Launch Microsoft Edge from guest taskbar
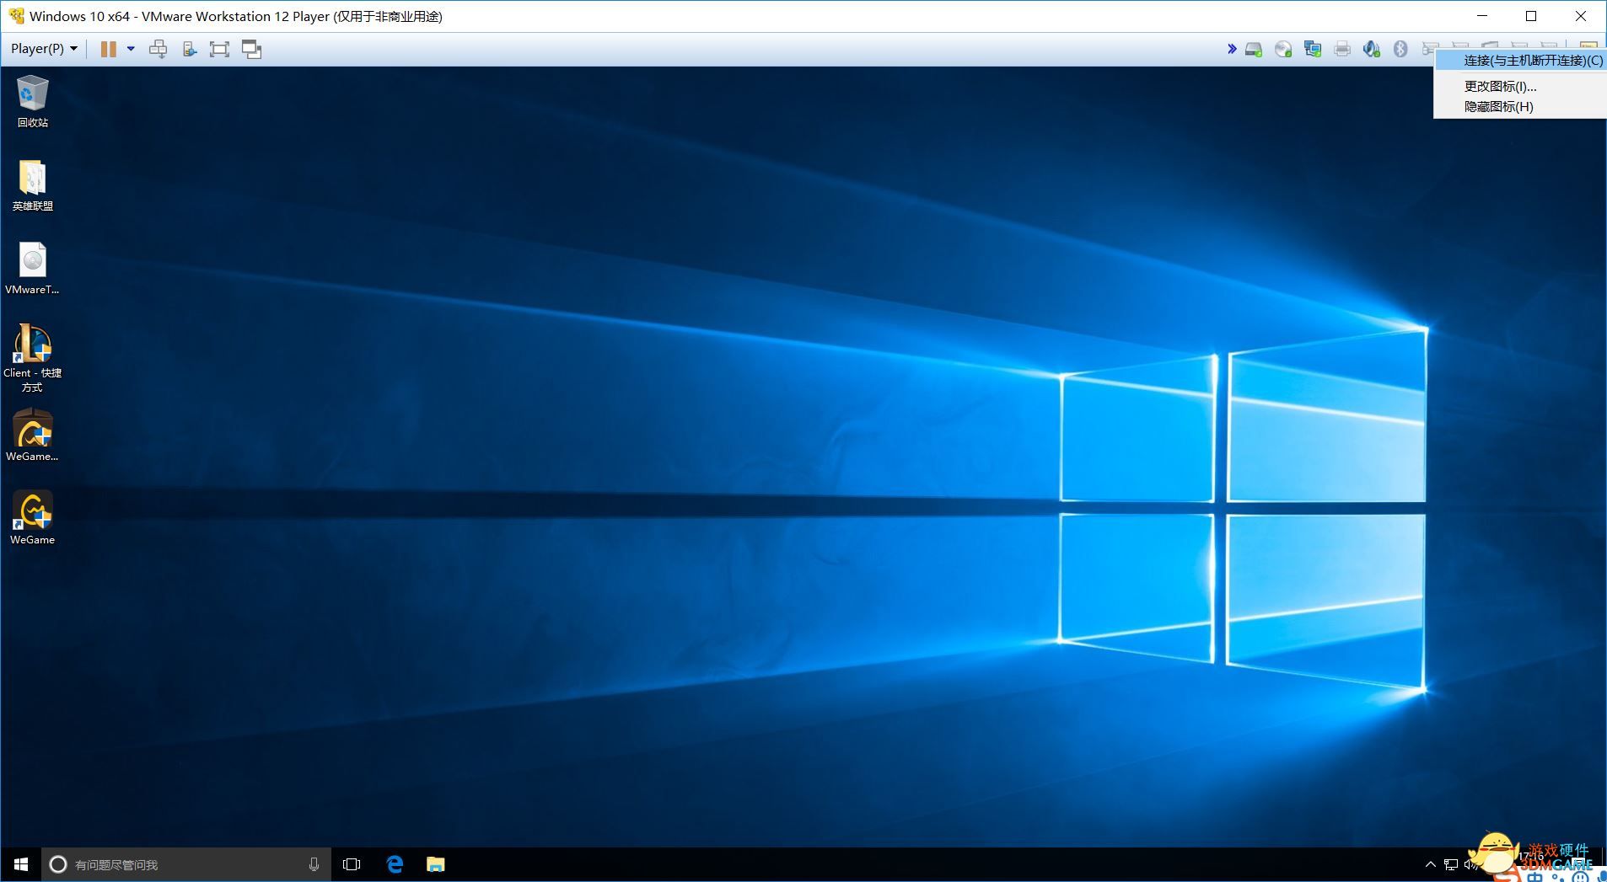Screen dimensions: 1607x882 (395, 864)
